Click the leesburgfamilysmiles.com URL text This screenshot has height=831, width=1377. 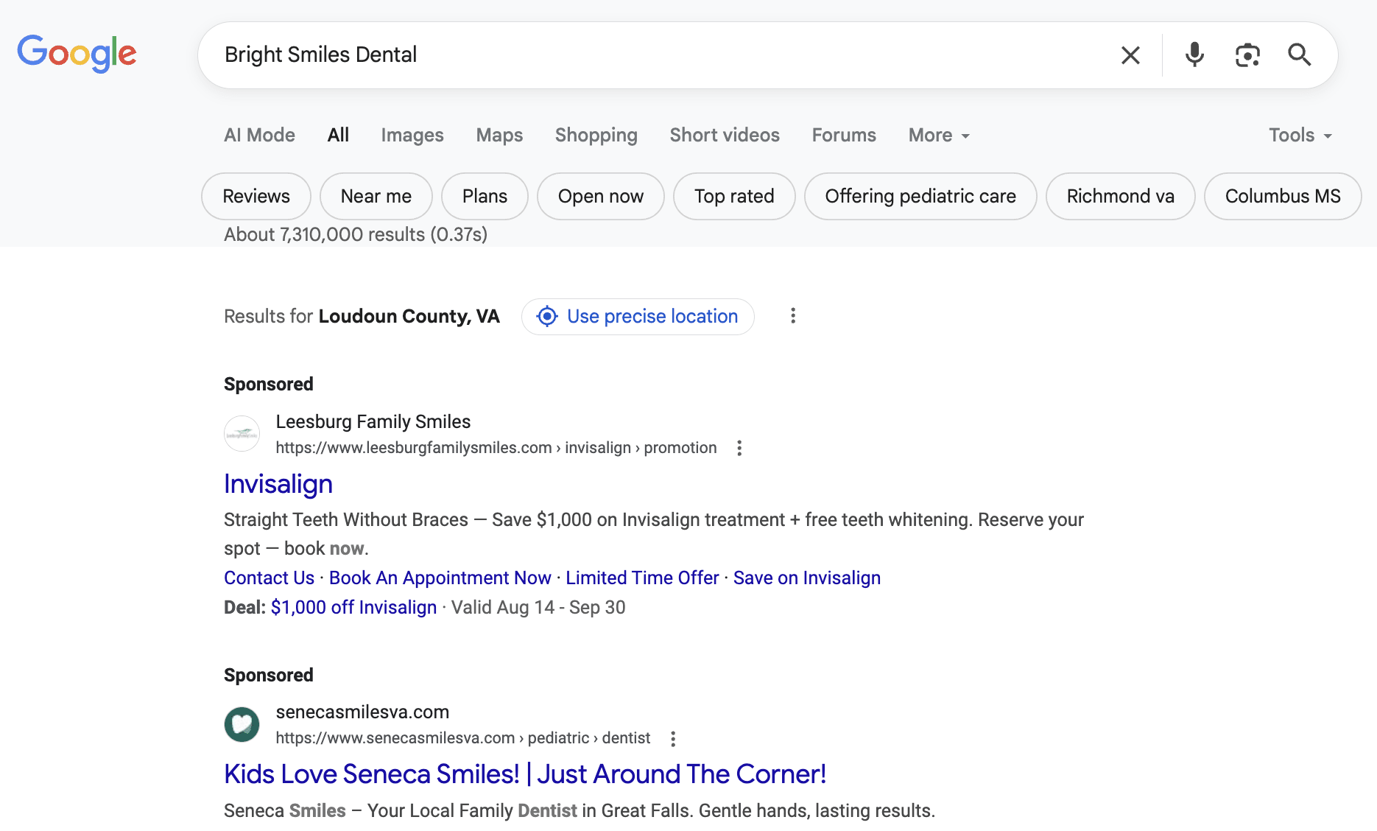(x=496, y=448)
